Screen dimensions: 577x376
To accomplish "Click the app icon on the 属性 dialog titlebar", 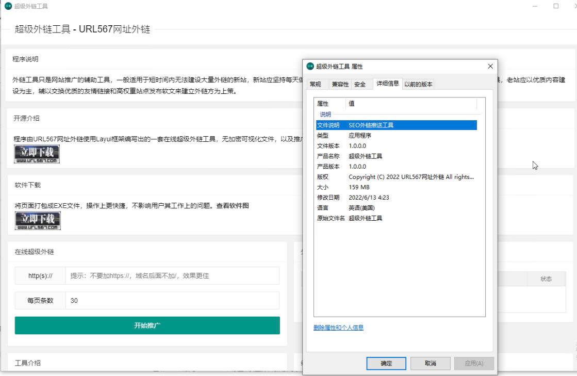I will tap(309, 66).
